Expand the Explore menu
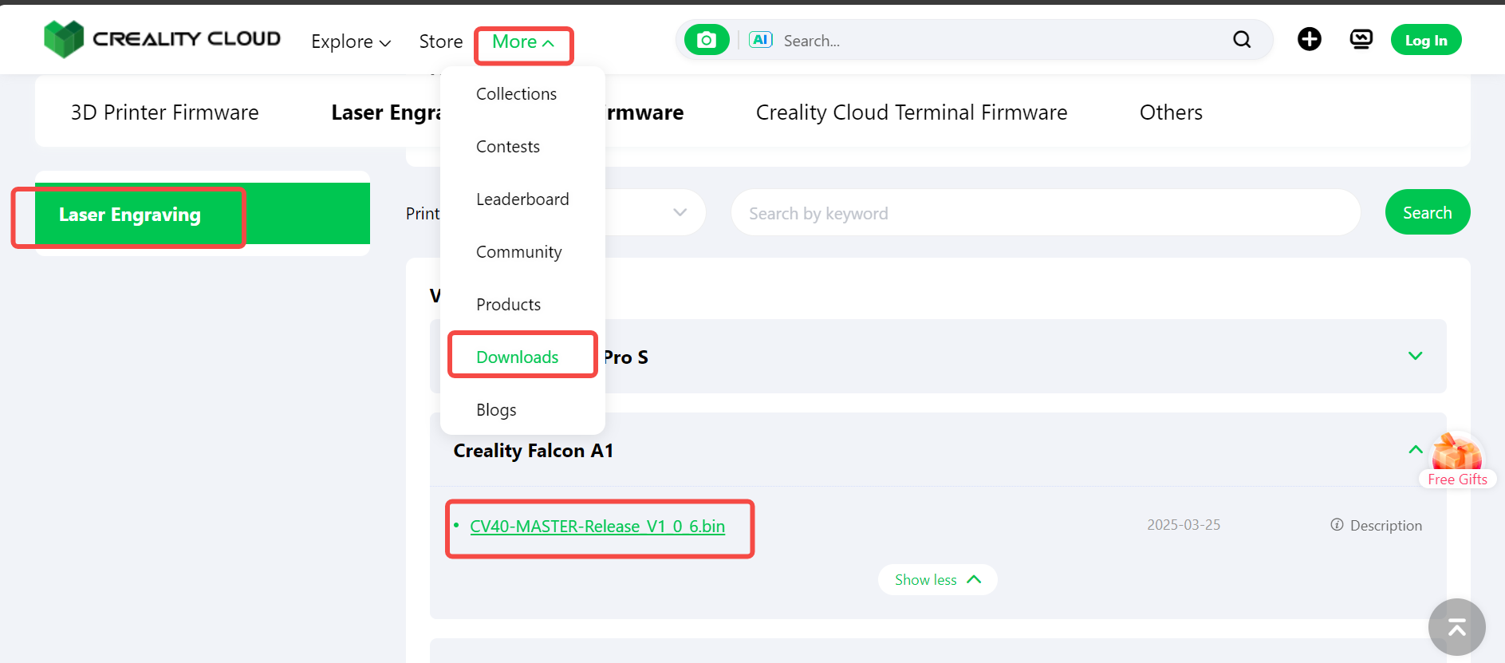Image resolution: width=1505 pixels, height=663 pixels. pos(351,41)
